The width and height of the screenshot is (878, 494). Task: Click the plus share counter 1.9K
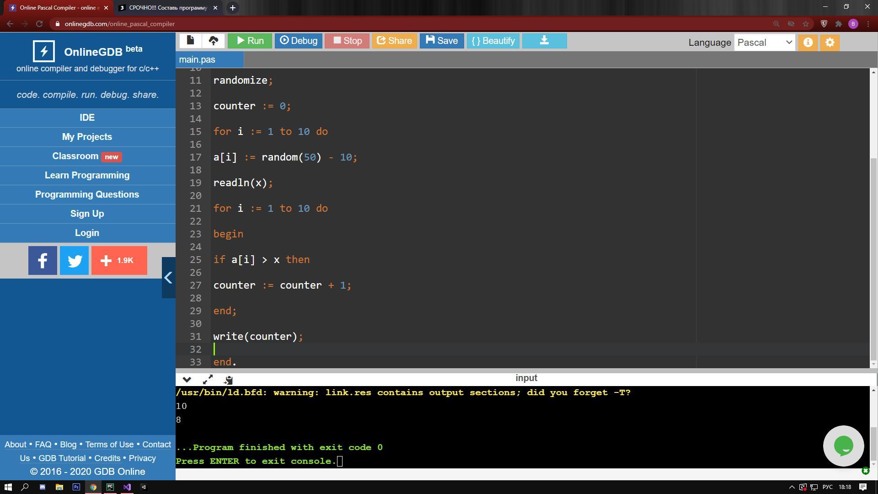pos(119,260)
